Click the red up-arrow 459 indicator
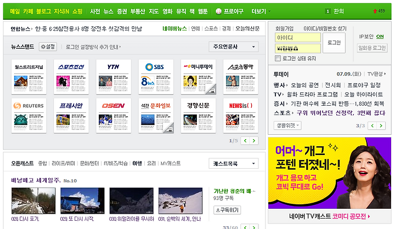The image size is (395, 229). pyautogui.click(x=379, y=11)
